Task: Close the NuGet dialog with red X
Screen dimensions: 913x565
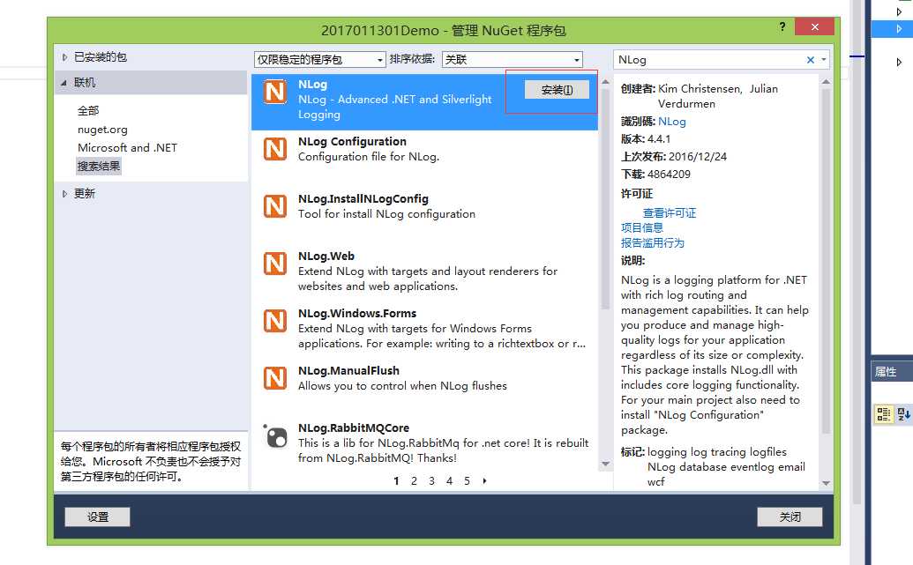Action: click(814, 26)
